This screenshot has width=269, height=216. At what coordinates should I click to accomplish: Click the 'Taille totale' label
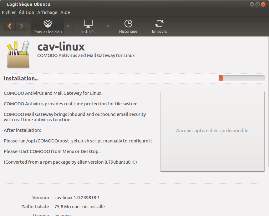(x=35, y=207)
